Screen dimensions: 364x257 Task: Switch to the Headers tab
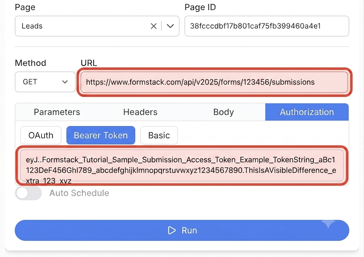pos(140,112)
